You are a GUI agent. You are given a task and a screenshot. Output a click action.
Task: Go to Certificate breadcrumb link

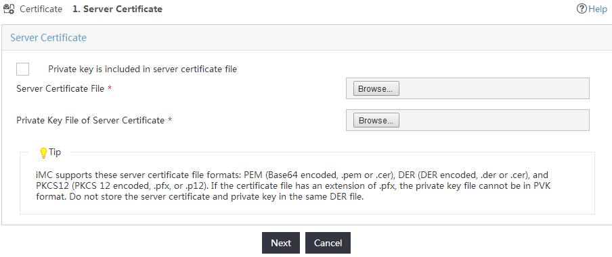pyautogui.click(x=41, y=9)
